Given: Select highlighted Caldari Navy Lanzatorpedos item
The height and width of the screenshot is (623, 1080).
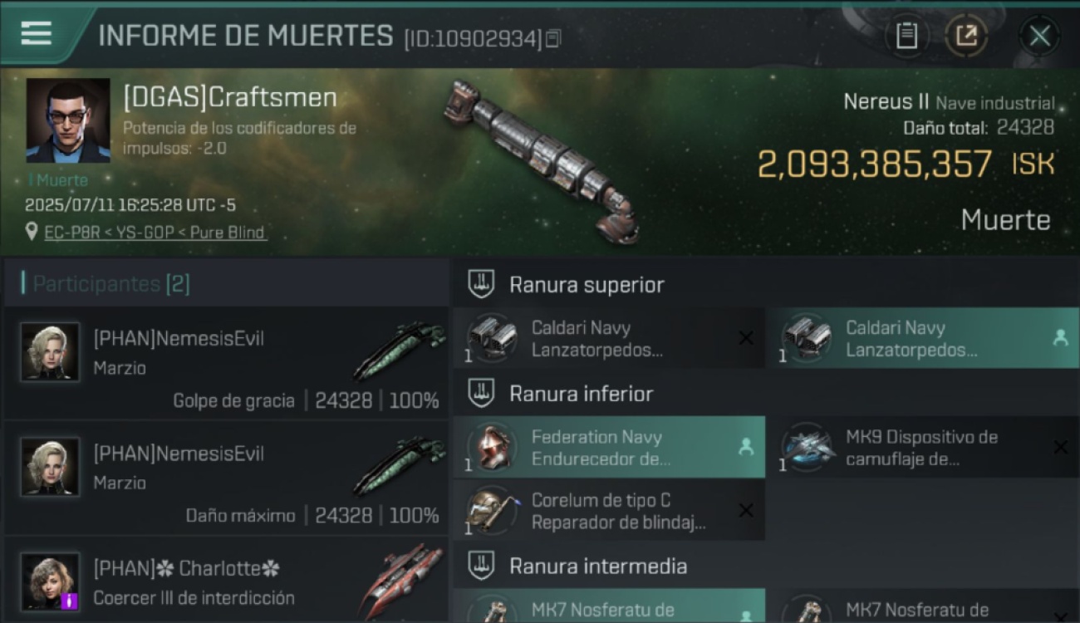Looking at the screenshot, I should [922, 338].
